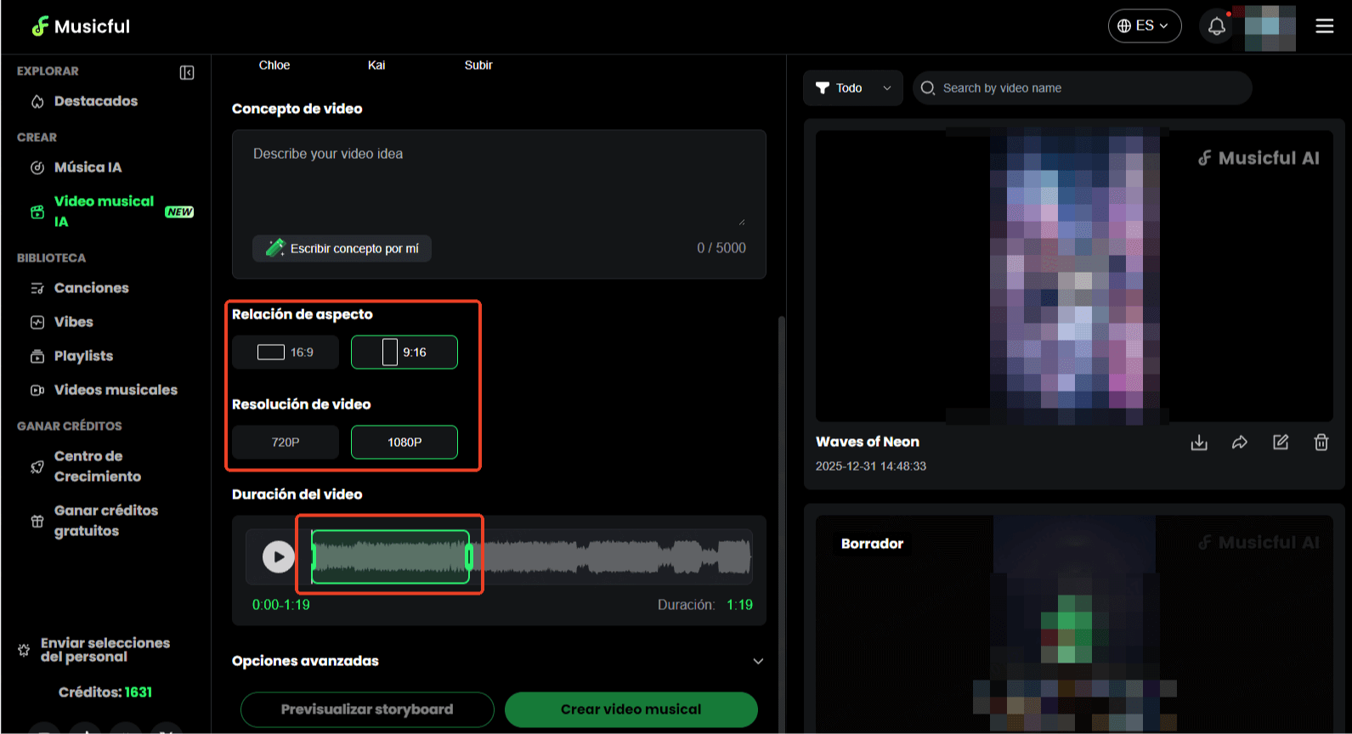Play the audio waveform preview
The image size is (1352, 734).
click(x=278, y=557)
